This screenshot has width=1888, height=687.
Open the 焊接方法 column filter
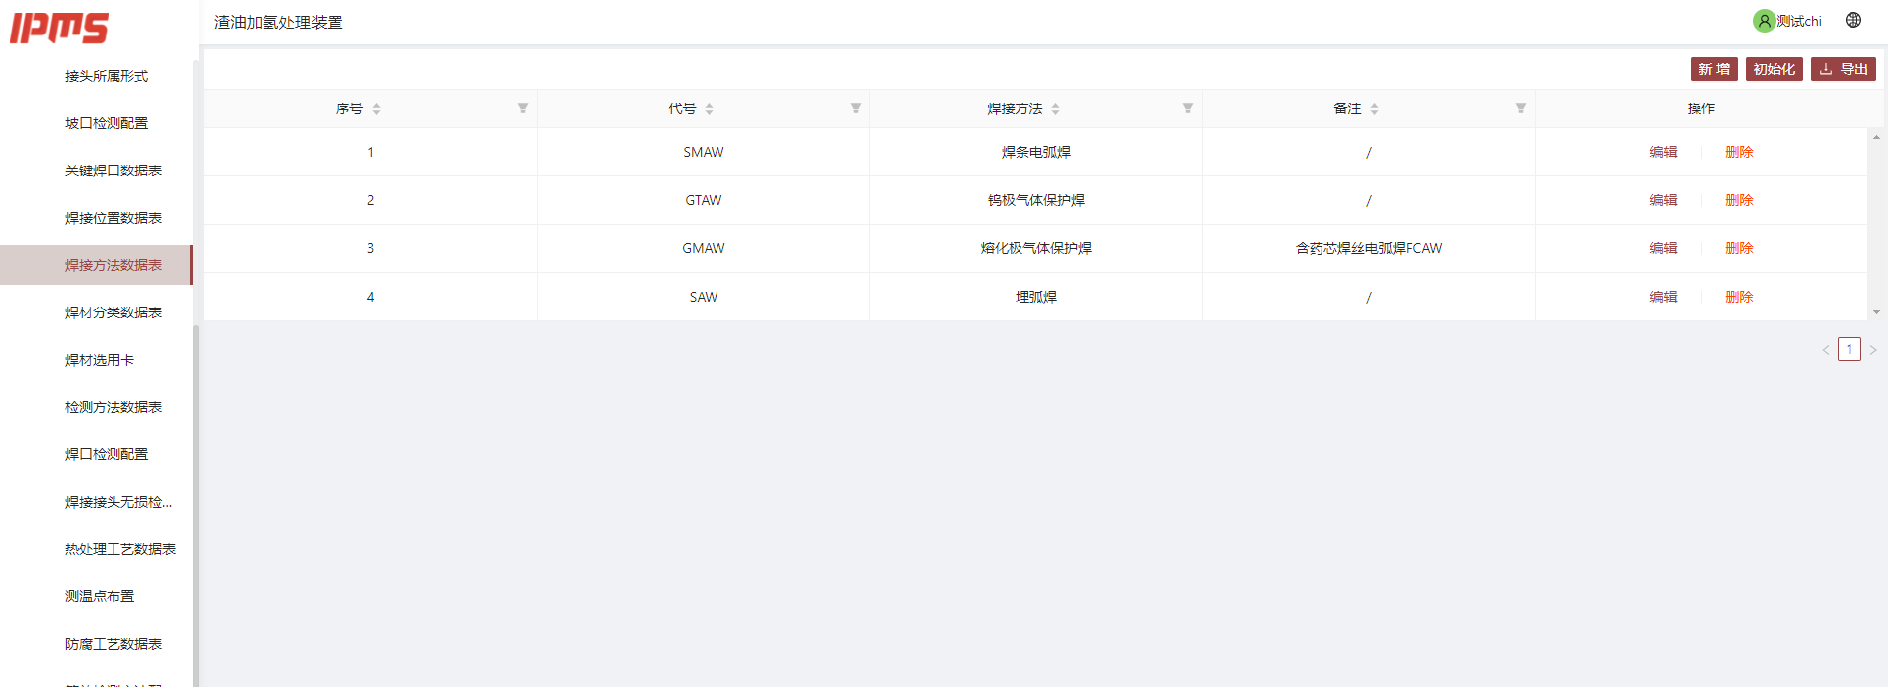(1188, 108)
